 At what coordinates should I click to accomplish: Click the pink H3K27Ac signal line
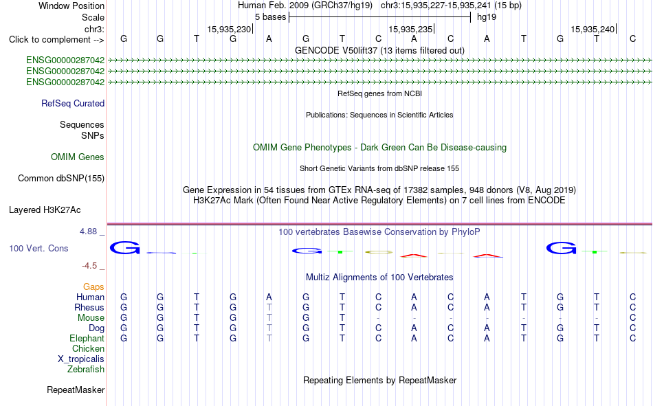click(x=380, y=224)
